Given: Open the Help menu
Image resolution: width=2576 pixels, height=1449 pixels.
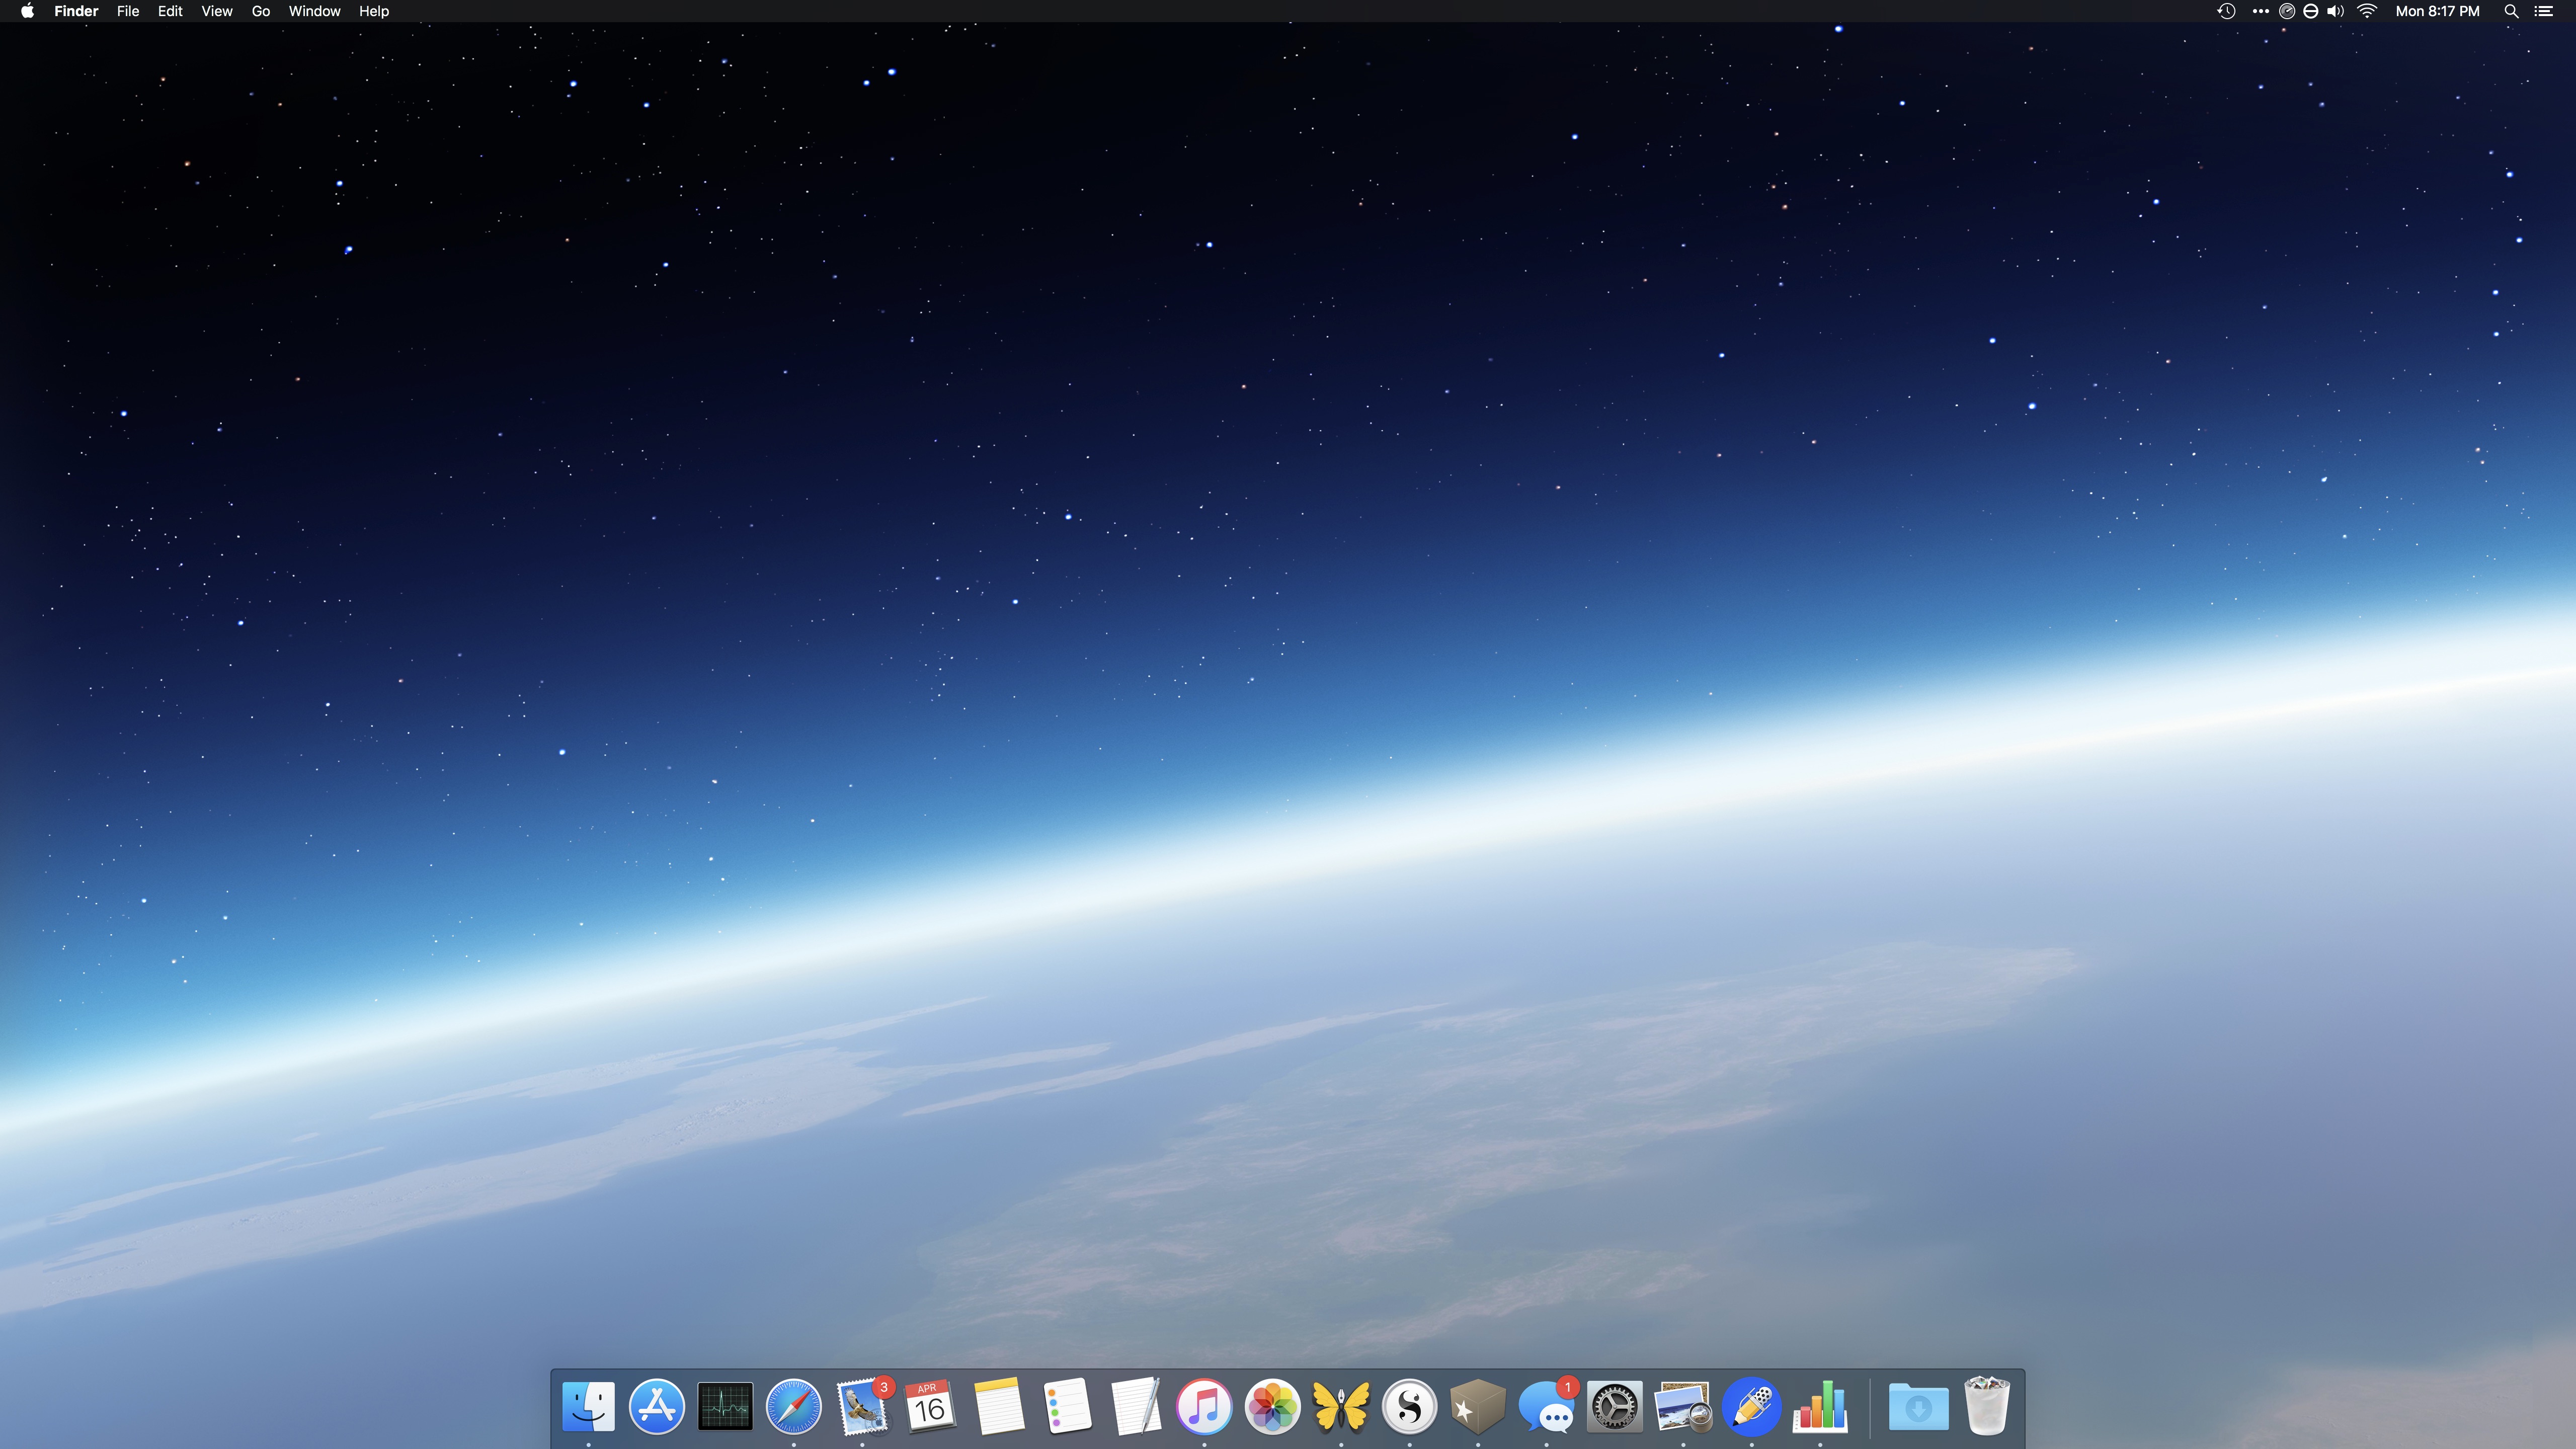Looking at the screenshot, I should (x=374, y=11).
